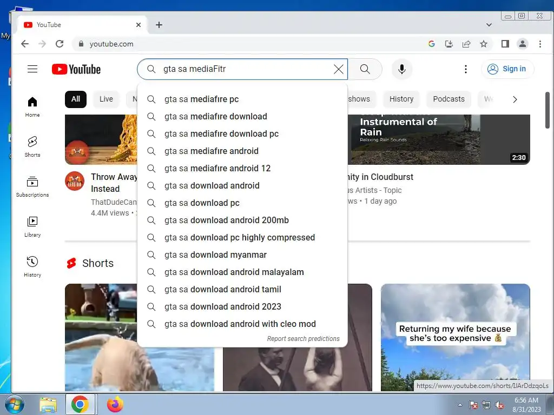The height and width of the screenshot is (415, 554).
Task: Bookmark this page with the star
Action: click(x=484, y=44)
